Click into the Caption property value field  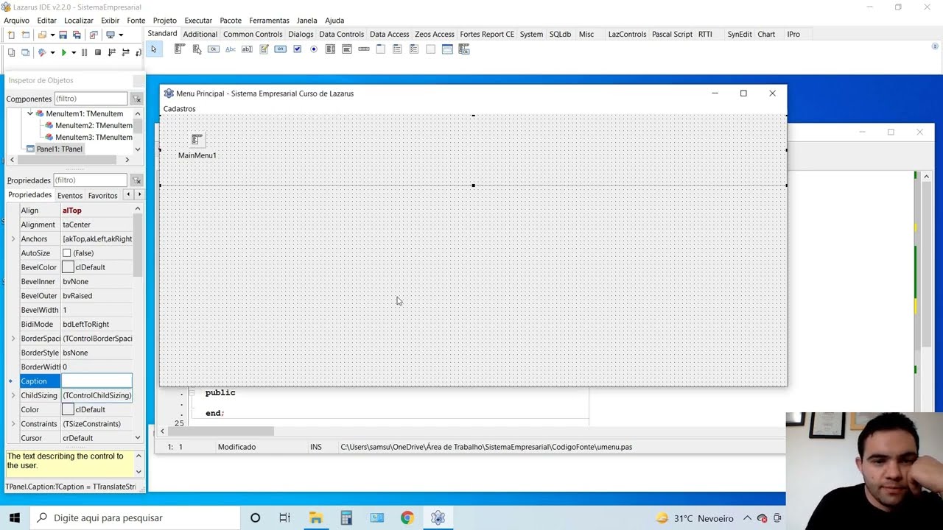(97, 381)
